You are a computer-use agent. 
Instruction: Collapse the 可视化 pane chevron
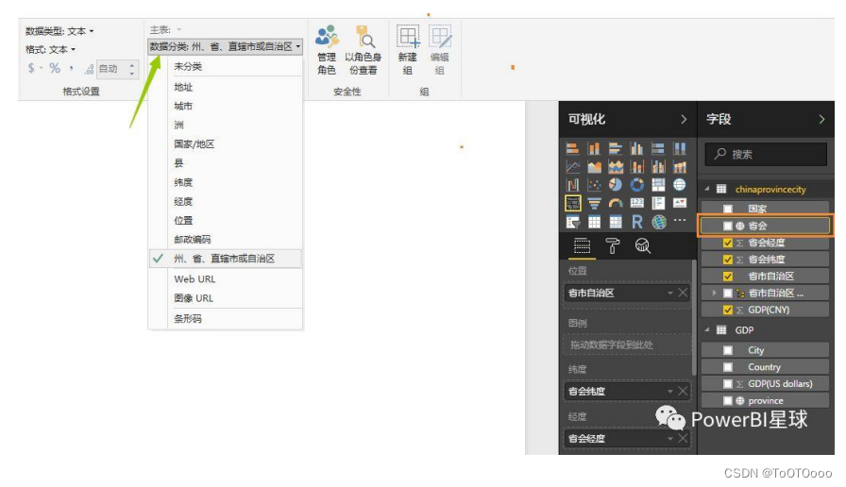684,119
